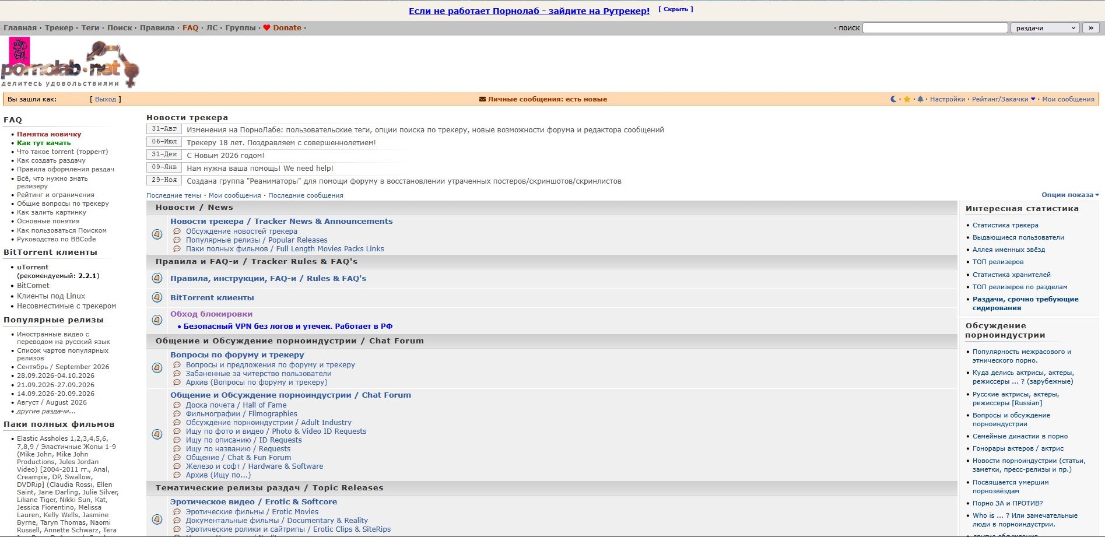Click speech-bubble icon beside Забаненные за читерство пользователи
This screenshot has width=1105, height=537.
click(177, 374)
